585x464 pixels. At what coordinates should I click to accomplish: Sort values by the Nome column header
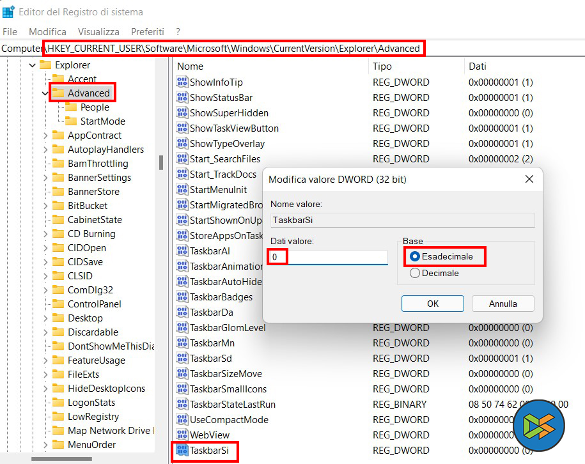[x=271, y=66]
